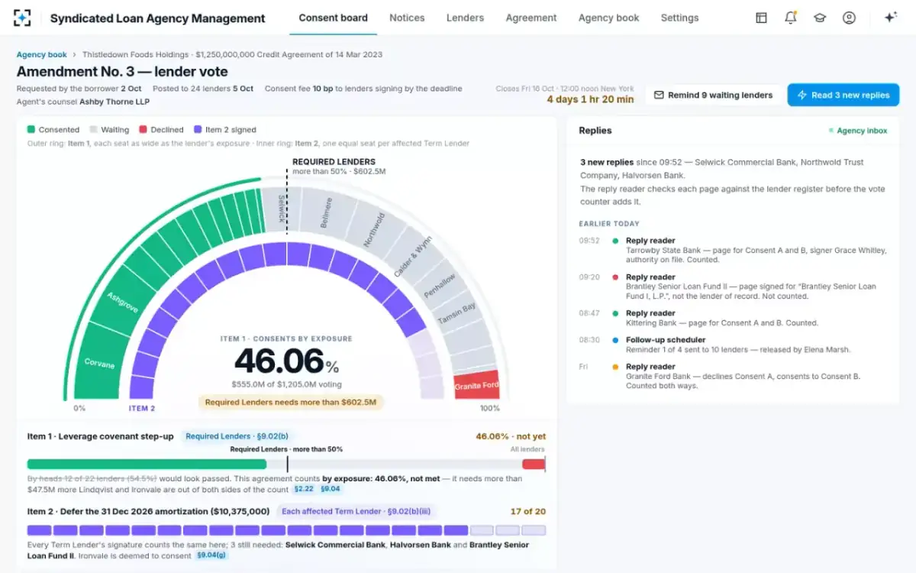Click the Amendment No. 3 — lender vote heading
The width and height of the screenshot is (916, 573).
pyautogui.click(x=122, y=72)
